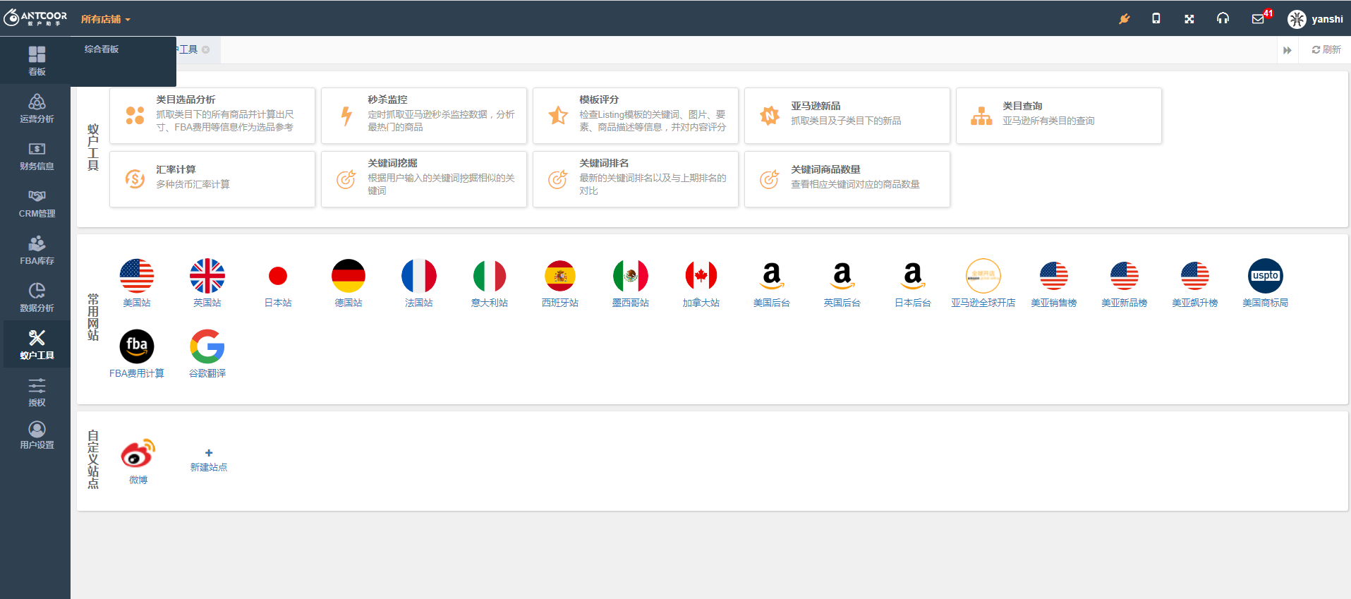Close the 蚁户工具 tab
Viewport: 1351px width, 599px height.
click(x=206, y=49)
